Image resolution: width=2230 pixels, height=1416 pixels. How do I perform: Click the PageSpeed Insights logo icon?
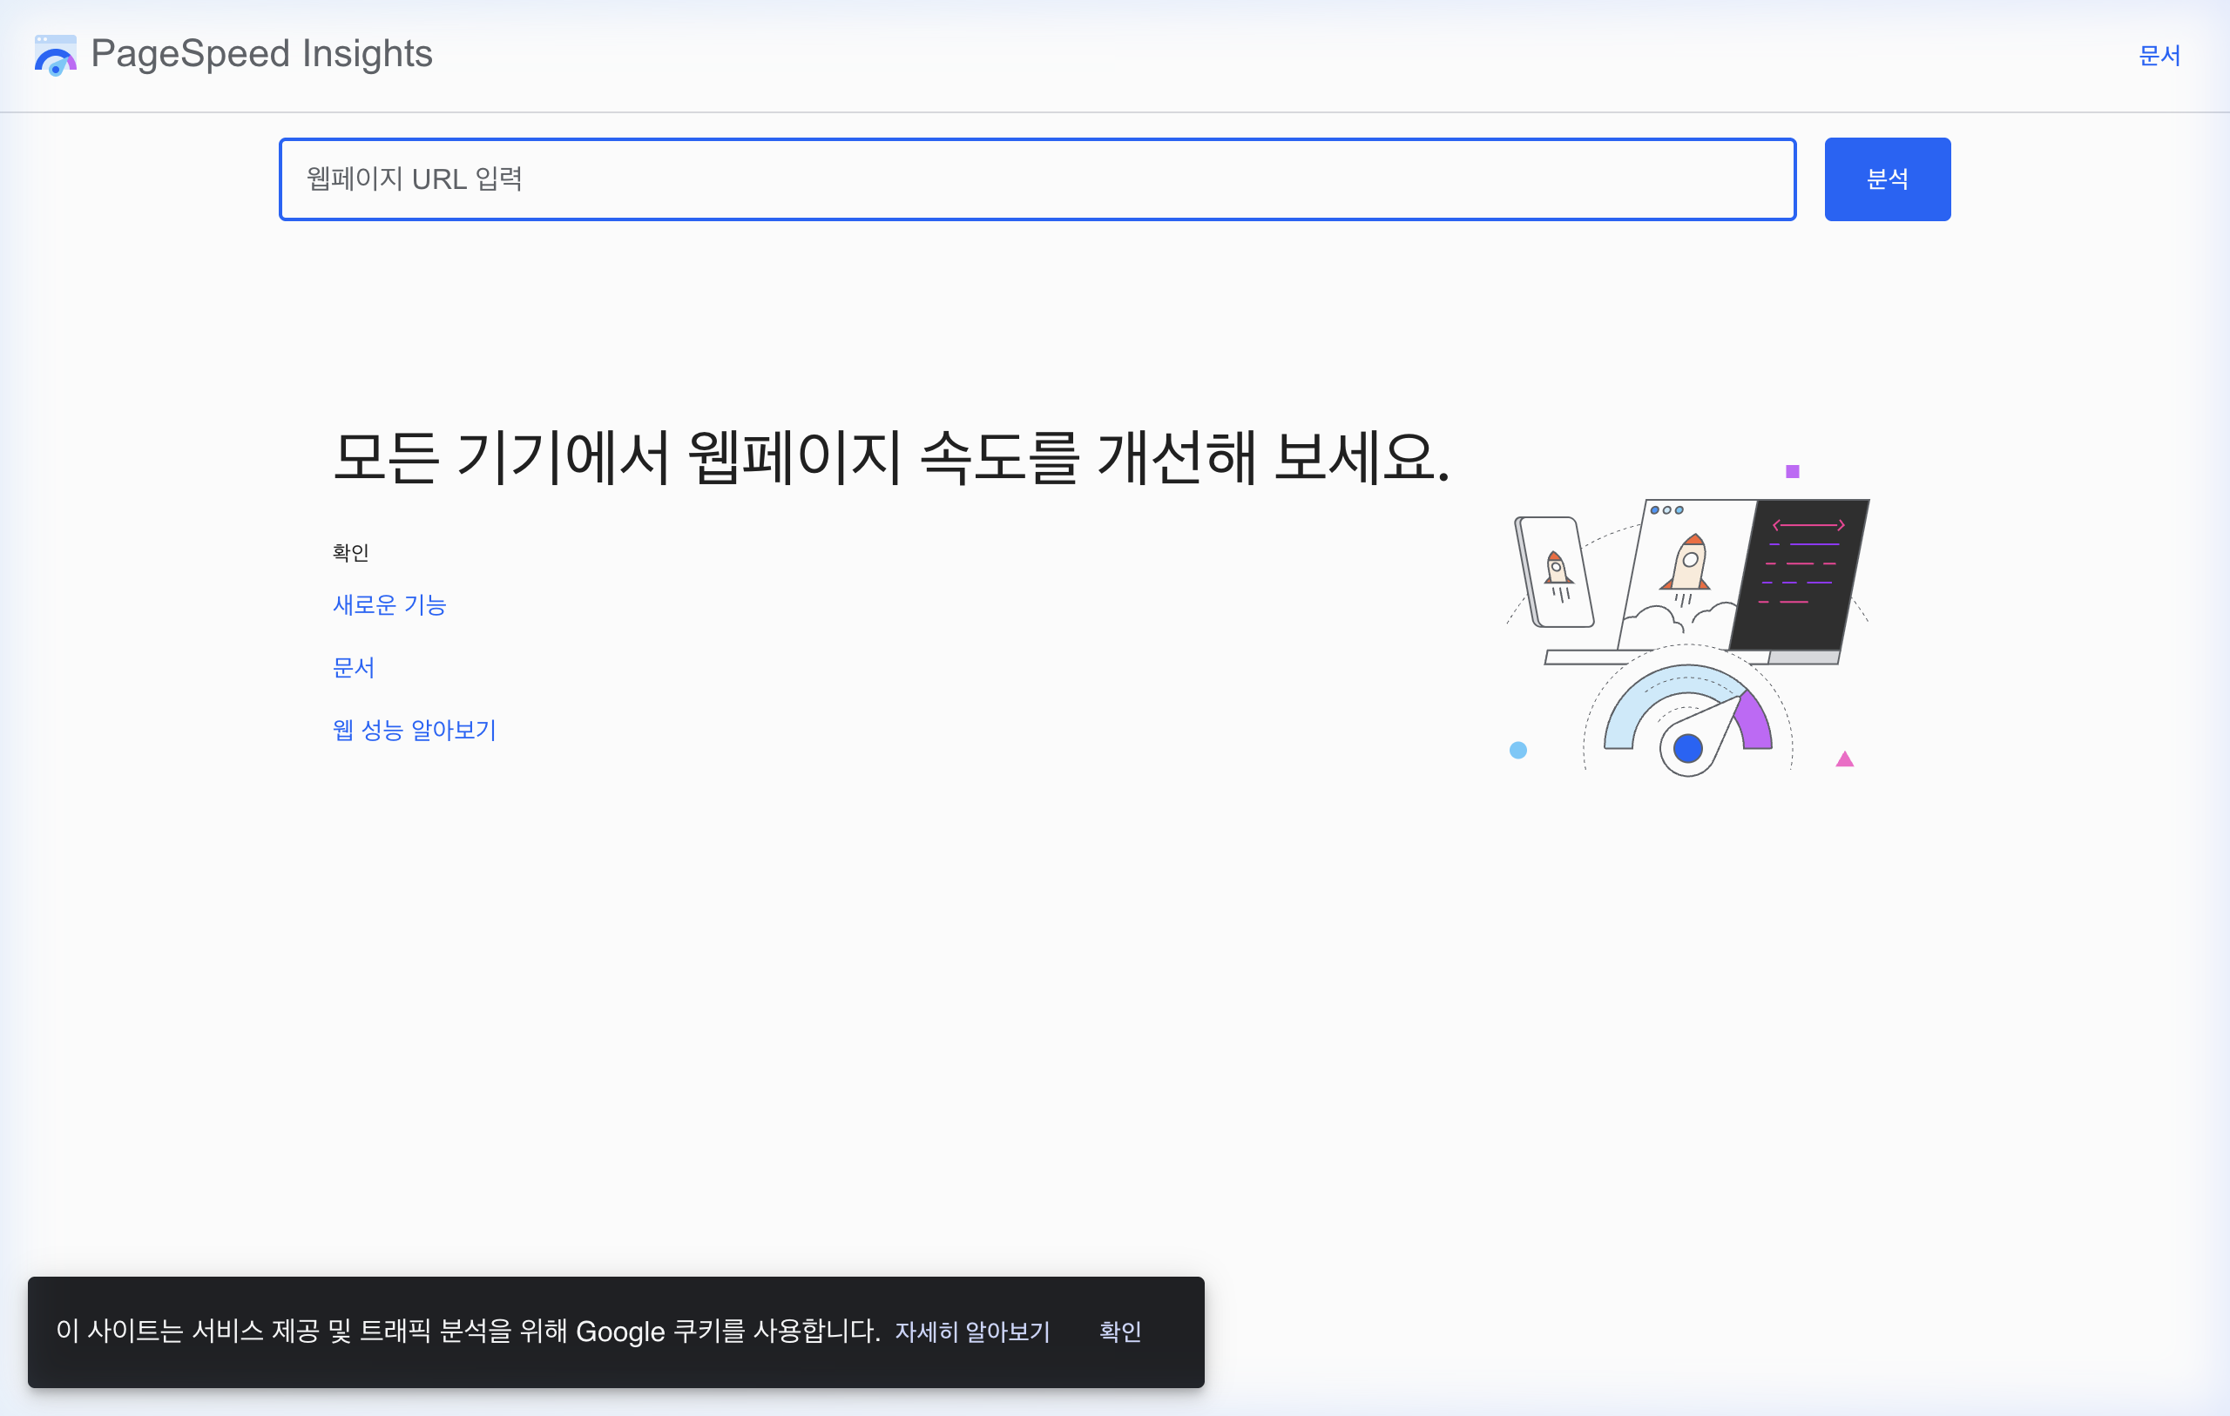click(x=55, y=56)
